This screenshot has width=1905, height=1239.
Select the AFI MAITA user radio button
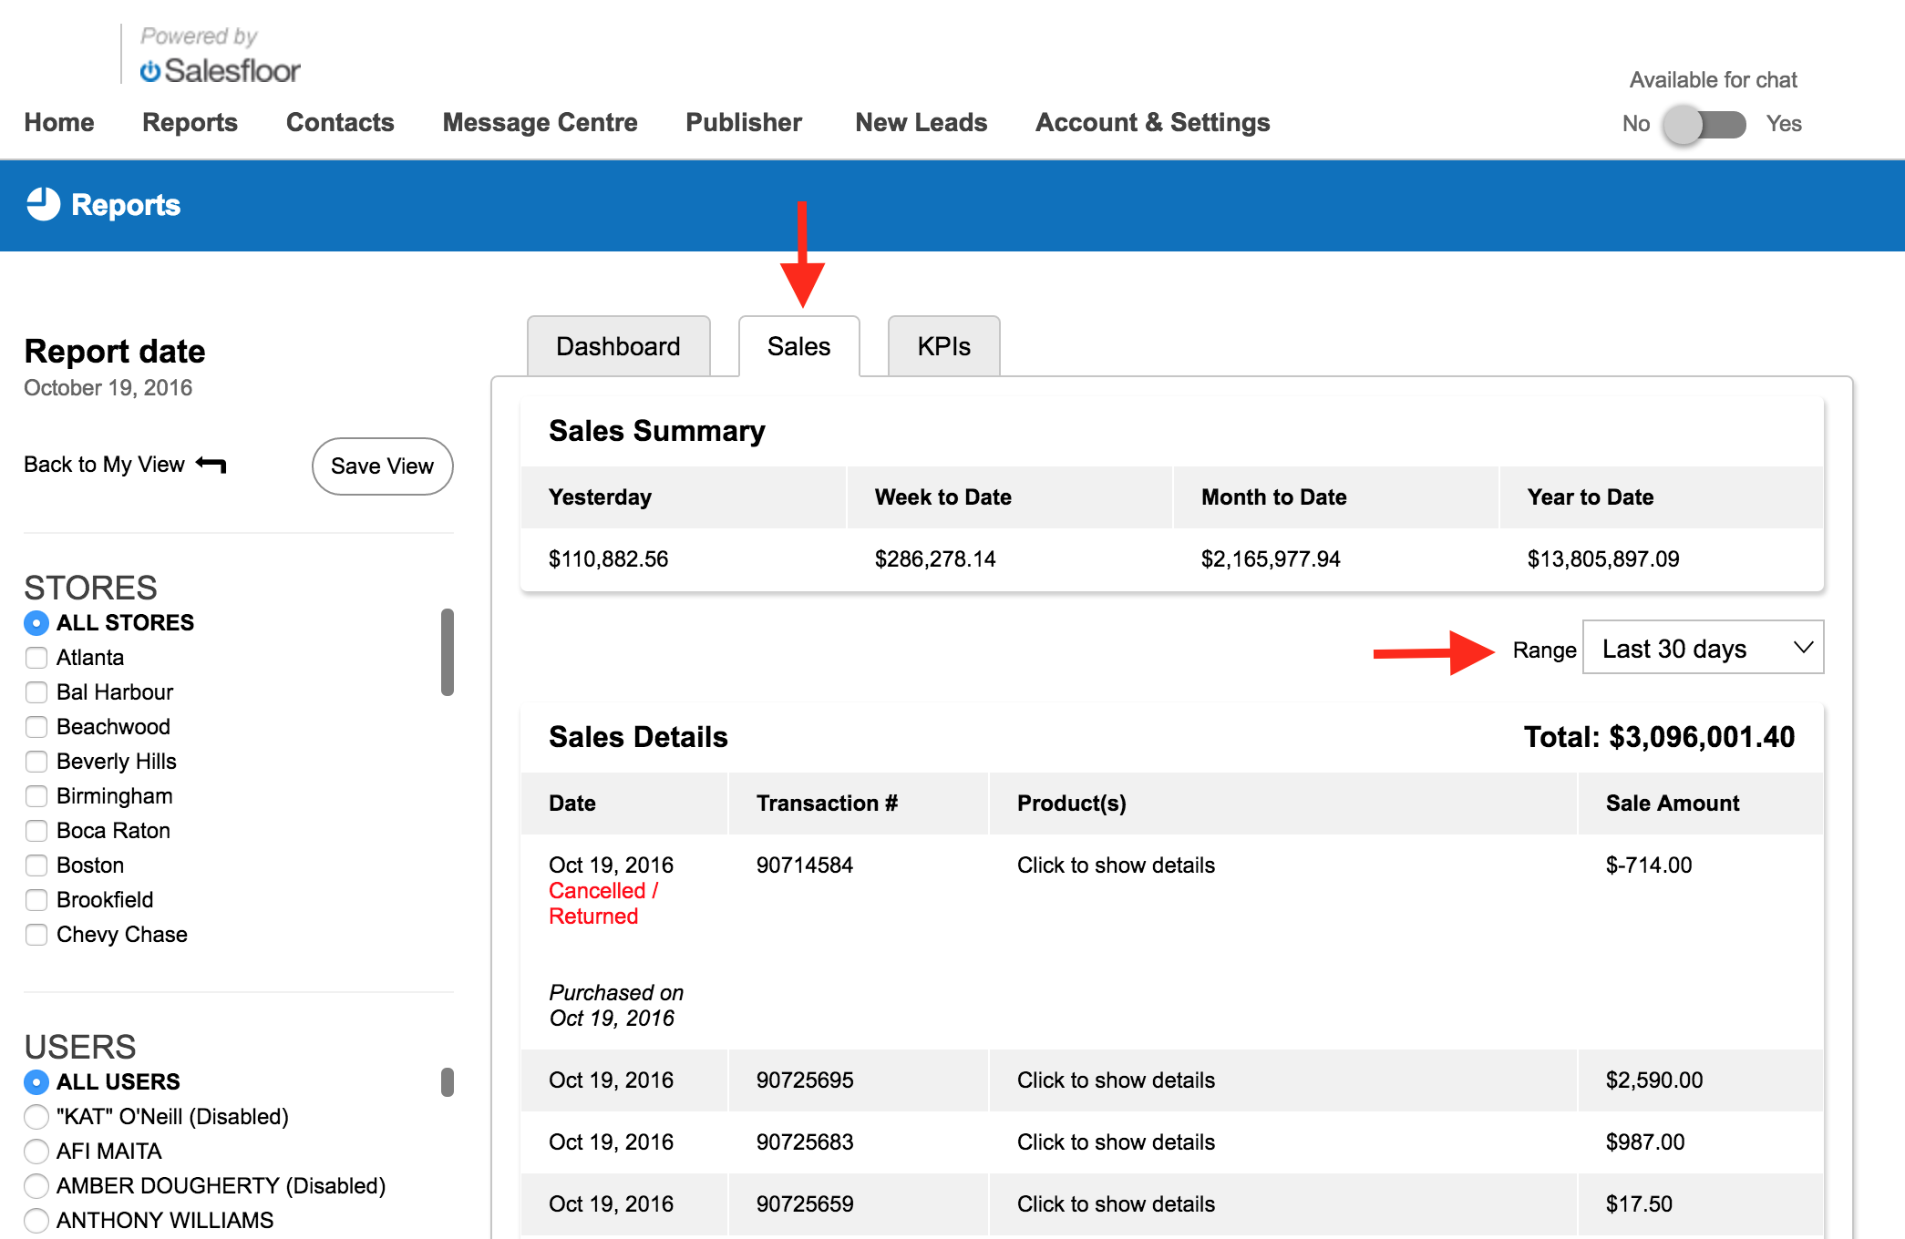pyautogui.click(x=36, y=1152)
